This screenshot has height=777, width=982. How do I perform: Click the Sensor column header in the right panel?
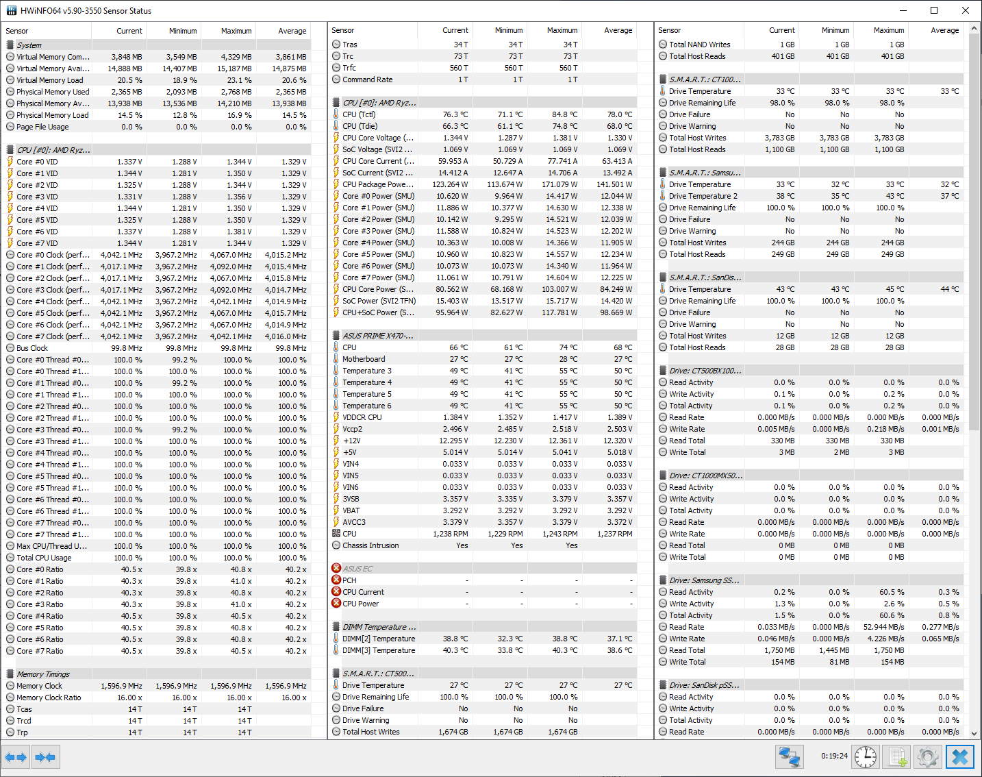click(699, 30)
